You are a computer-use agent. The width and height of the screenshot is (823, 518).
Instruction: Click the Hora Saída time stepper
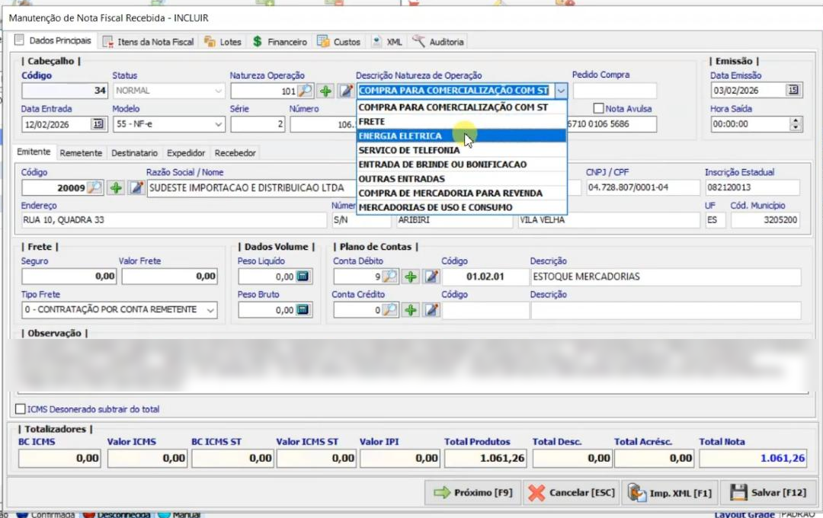pos(796,124)
